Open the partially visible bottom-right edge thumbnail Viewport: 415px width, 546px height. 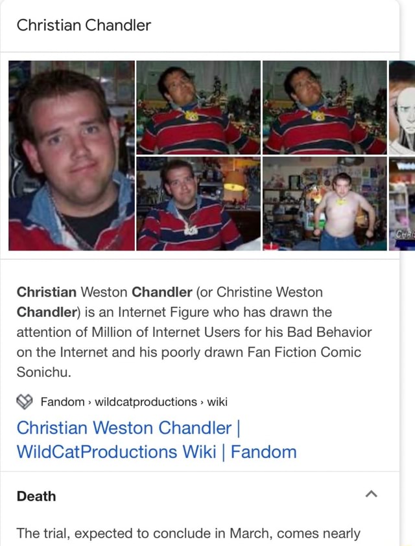tap(402, 203)
